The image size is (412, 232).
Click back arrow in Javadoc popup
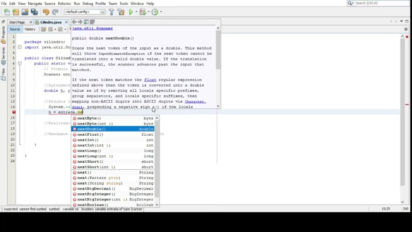[x=74, y=22]
